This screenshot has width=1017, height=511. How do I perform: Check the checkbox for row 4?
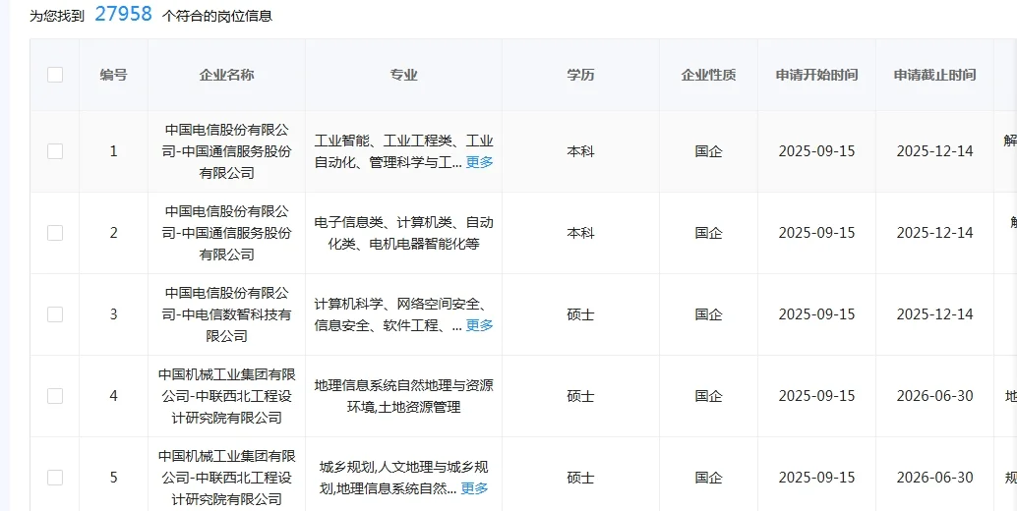[55, 396]
